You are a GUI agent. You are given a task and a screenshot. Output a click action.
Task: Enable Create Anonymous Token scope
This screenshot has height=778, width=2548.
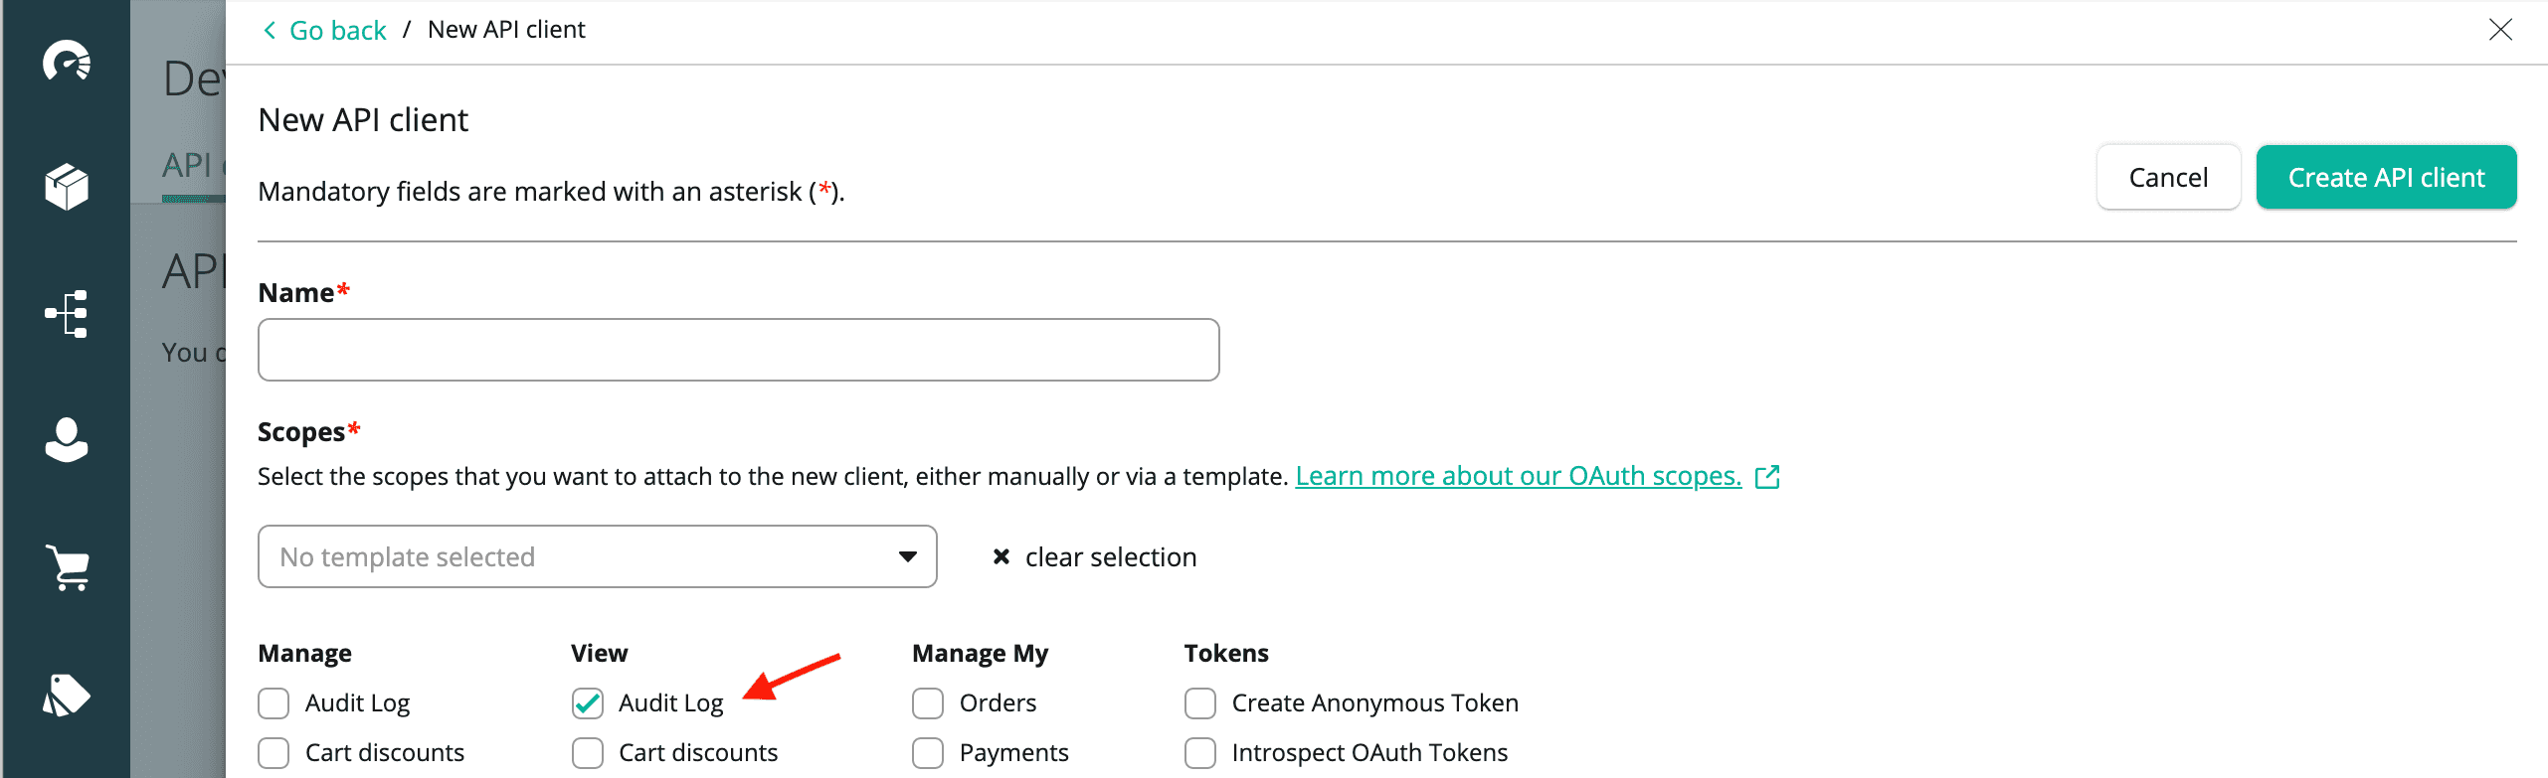pyautogui.click(x=1200, y=703)
